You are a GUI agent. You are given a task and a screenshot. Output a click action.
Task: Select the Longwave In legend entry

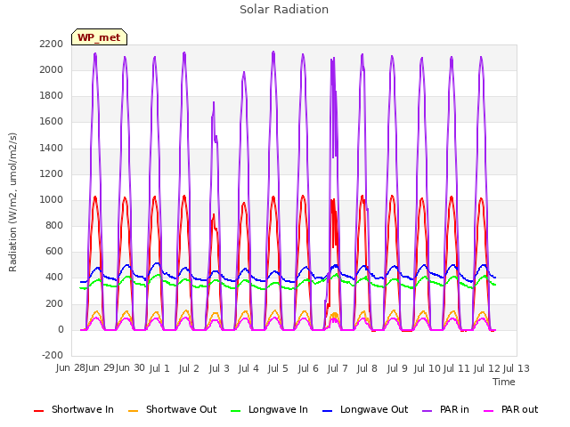pyautogui.click(x=269, y=409)
